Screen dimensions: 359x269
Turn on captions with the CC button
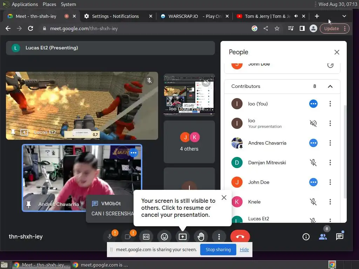coord(146,237)
